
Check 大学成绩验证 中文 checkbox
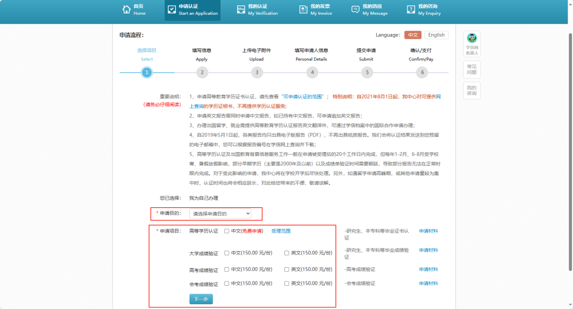(227, 253)
